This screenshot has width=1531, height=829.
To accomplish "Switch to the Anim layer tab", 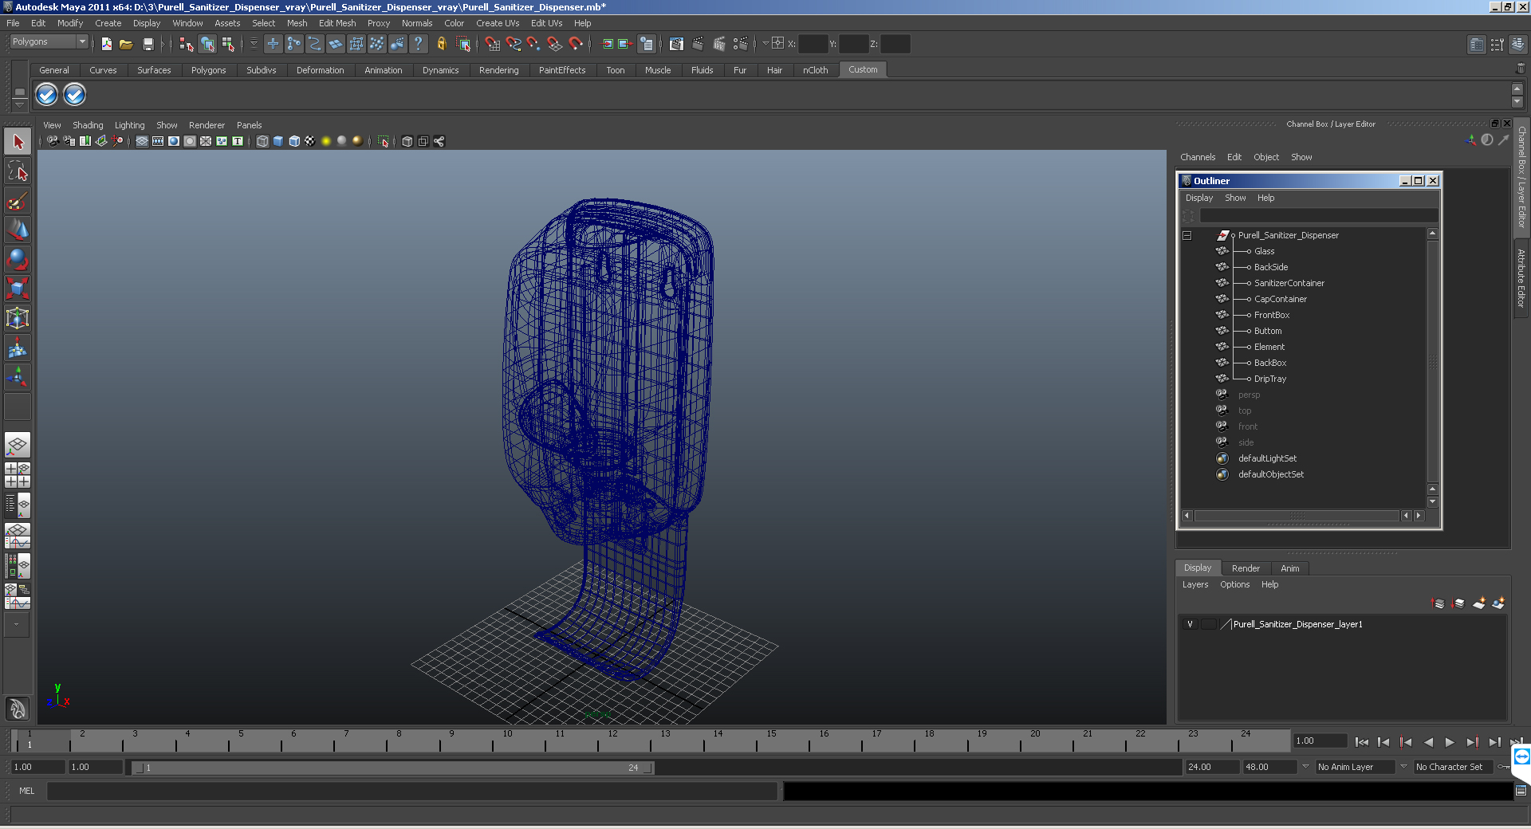I will [1289, 568].
